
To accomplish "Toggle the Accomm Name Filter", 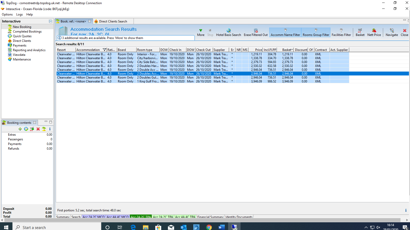I will tap(285, 33).
